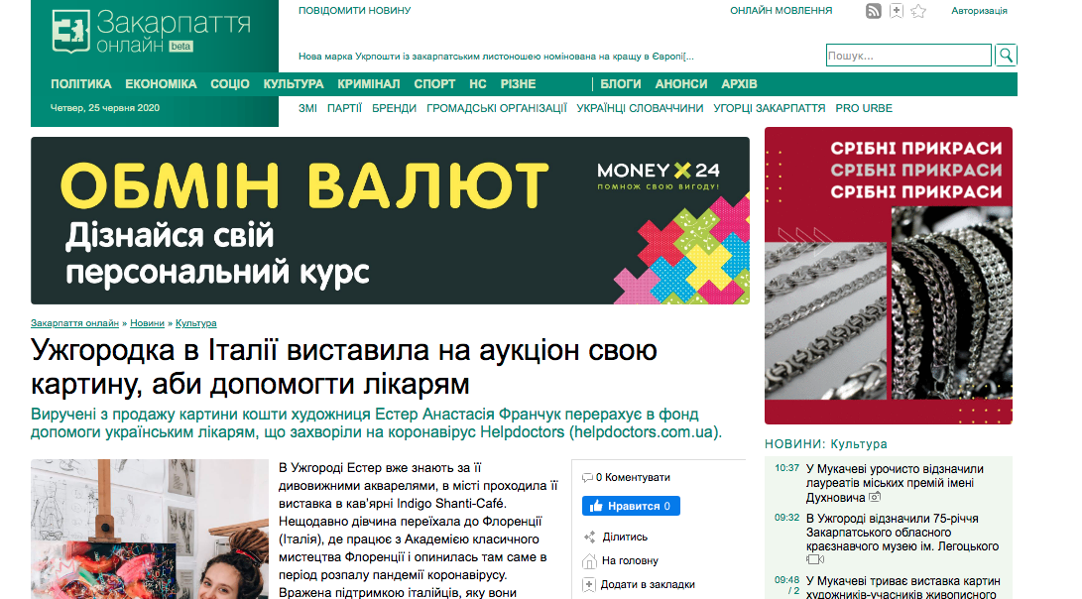Click the Новини breadcrumb link
The width and height of the screenshot is (1082, 599).
pyautogui.click(x=147, y=323)
